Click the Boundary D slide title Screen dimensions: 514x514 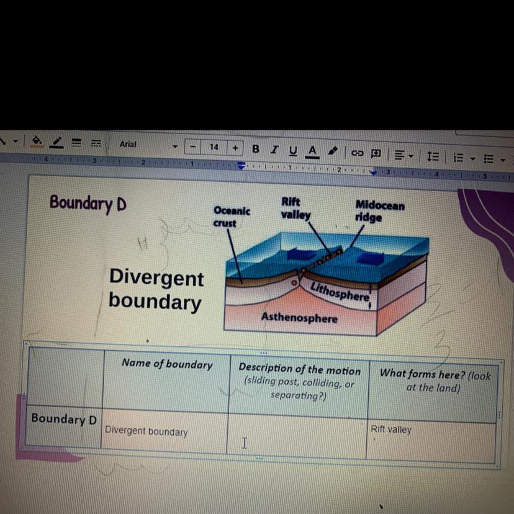point(88,204)
